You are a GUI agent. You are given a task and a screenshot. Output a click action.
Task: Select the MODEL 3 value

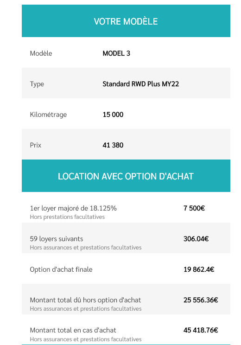click(x=116, y=53)
